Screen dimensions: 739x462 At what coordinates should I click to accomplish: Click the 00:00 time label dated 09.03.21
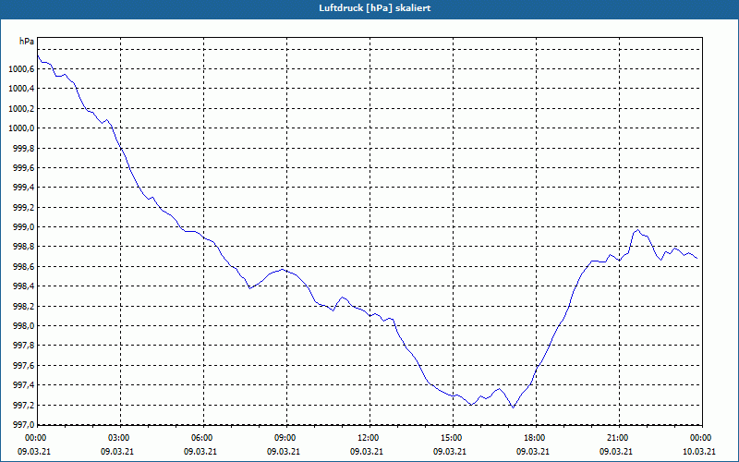(34, 438)
